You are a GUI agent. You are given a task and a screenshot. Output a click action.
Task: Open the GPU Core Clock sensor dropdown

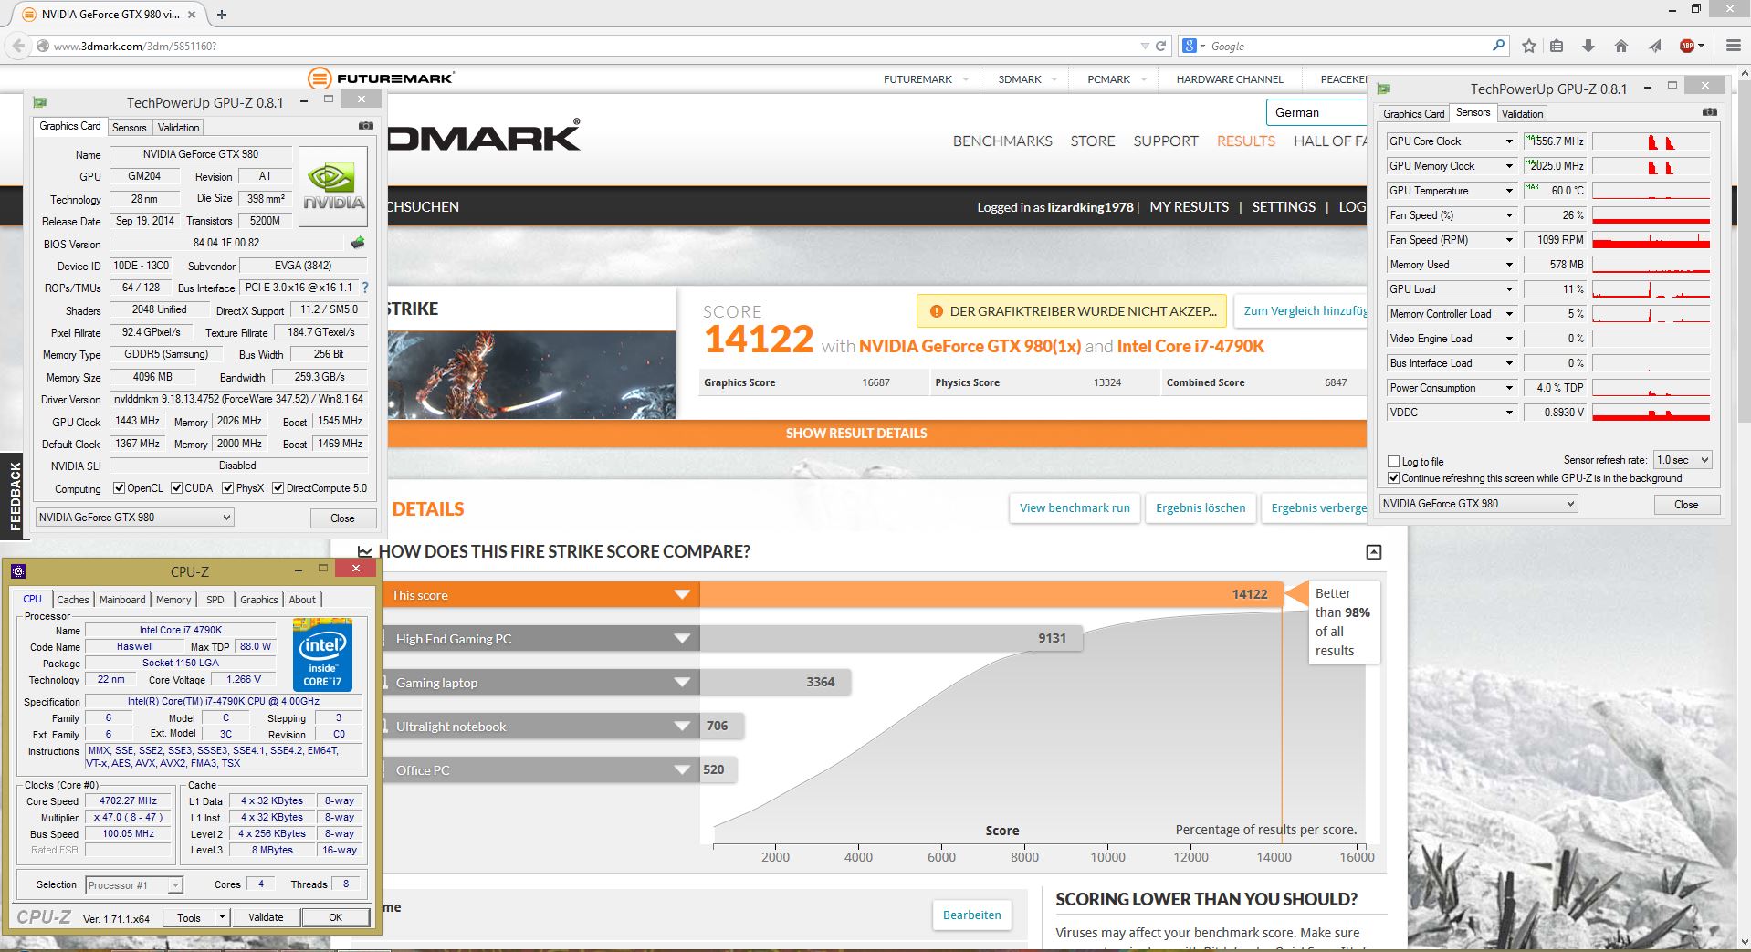tap(1509, 141)
